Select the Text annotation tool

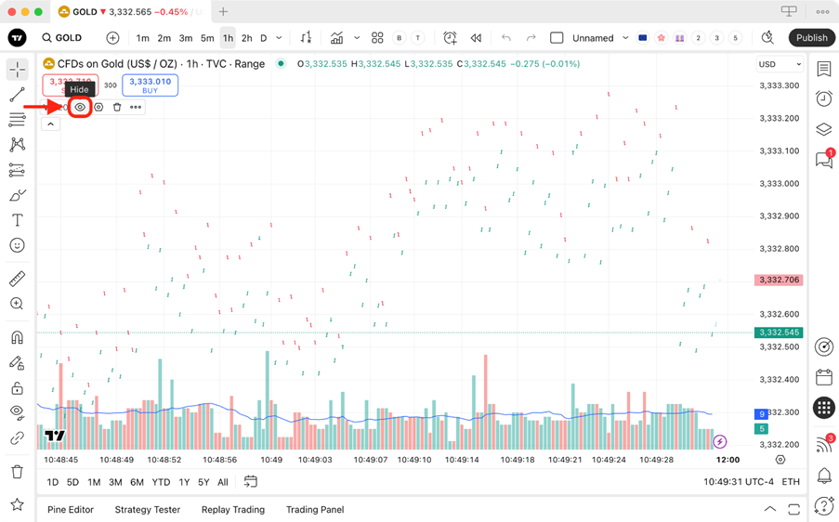point(17,220)
